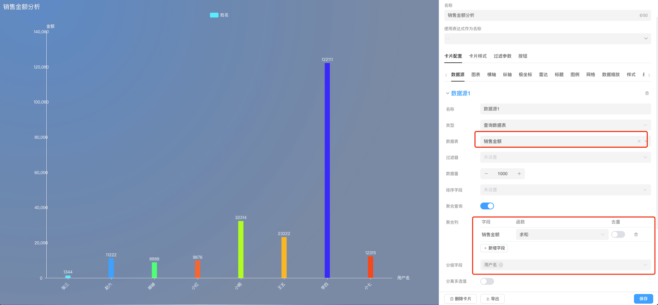This screenshot has height=305, width=658.
Task: Open the 函数 dropdown set to 求和
Action: click(562, 234)
